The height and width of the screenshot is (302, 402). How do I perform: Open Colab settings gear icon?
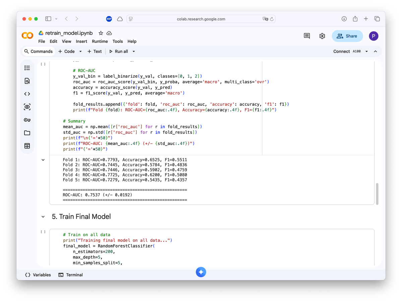click(322, 36)
